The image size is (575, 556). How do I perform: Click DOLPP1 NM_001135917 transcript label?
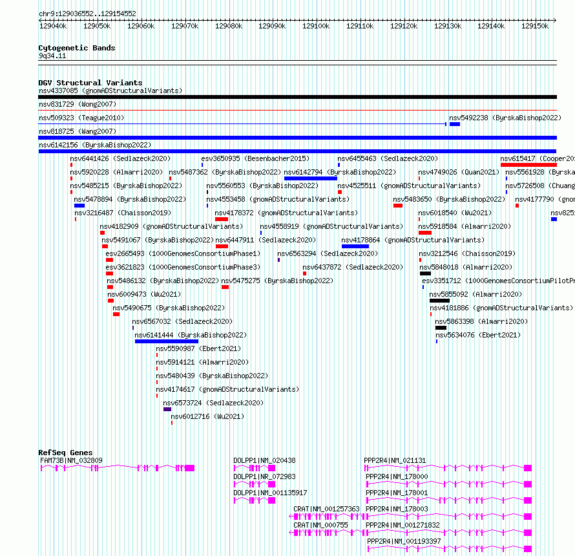point(270,493)
